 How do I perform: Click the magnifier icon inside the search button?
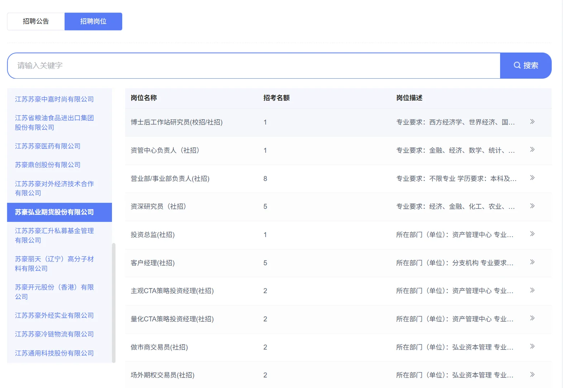[x=517, y=65]
